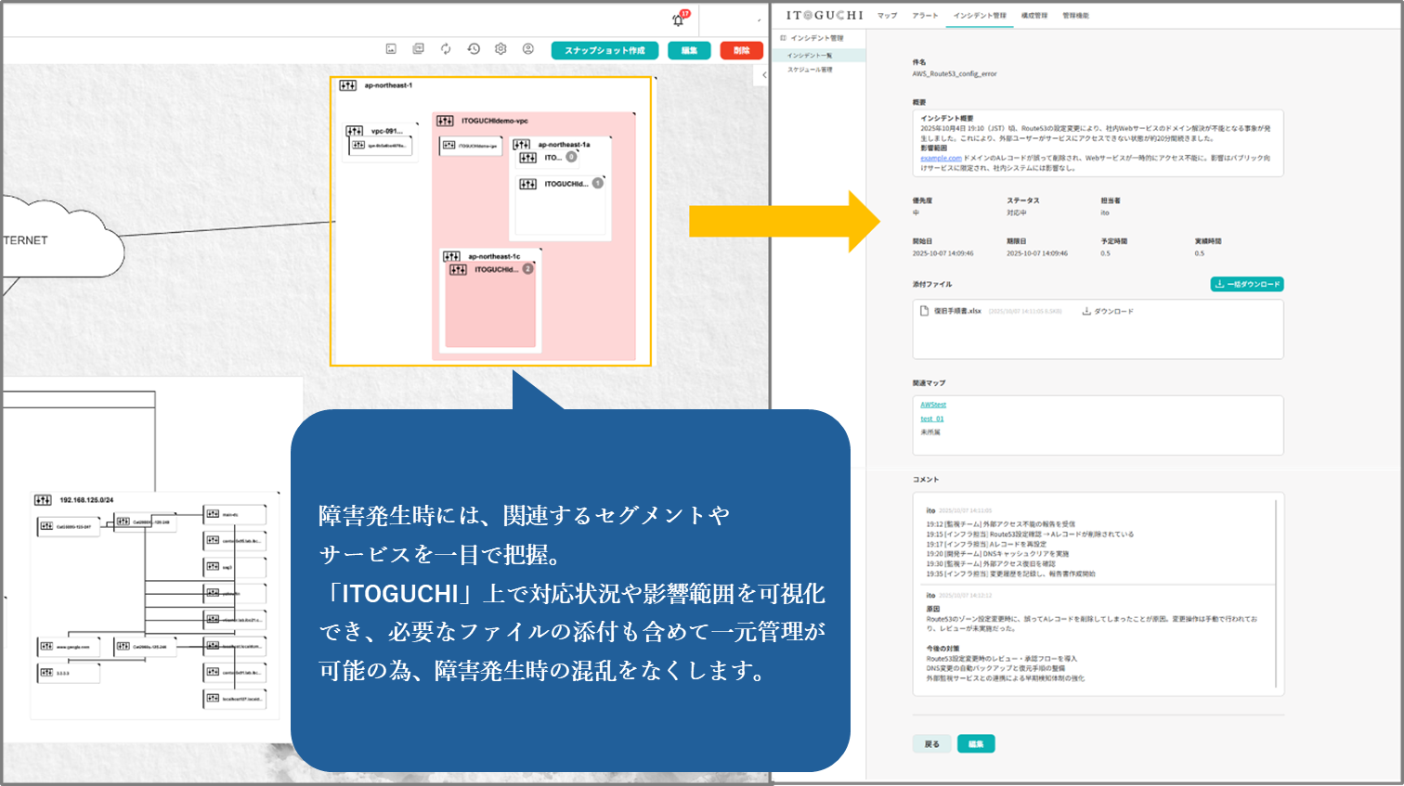The image size is (1404, 786).
Task: Switch to the マップ tab
Action: click(x=888, y=16)
